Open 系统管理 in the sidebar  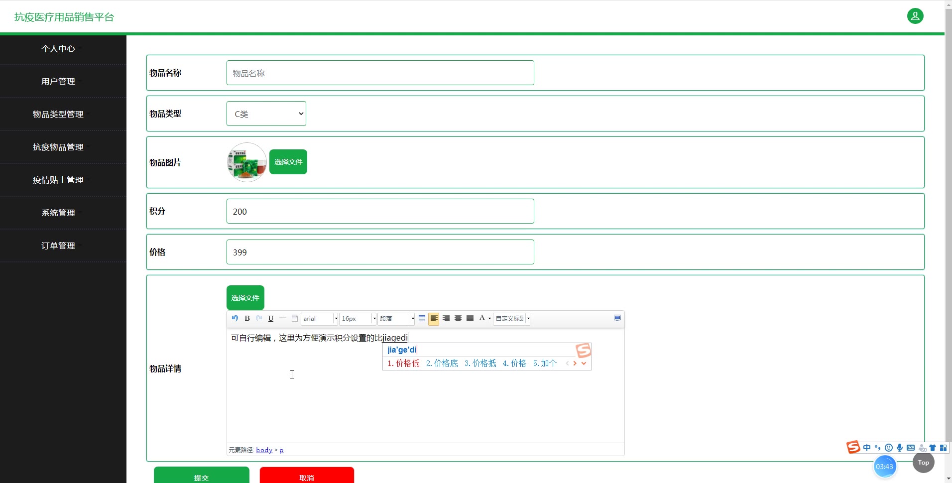point(58,213)
